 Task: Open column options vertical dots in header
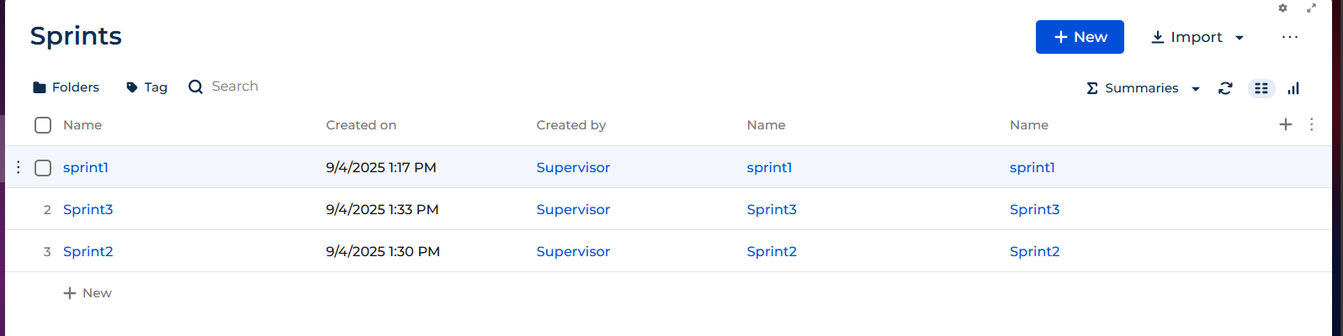(x=1312, y=124)
